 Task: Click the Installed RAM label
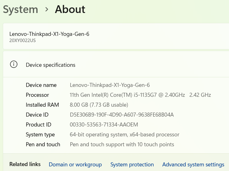click(42, 105)
